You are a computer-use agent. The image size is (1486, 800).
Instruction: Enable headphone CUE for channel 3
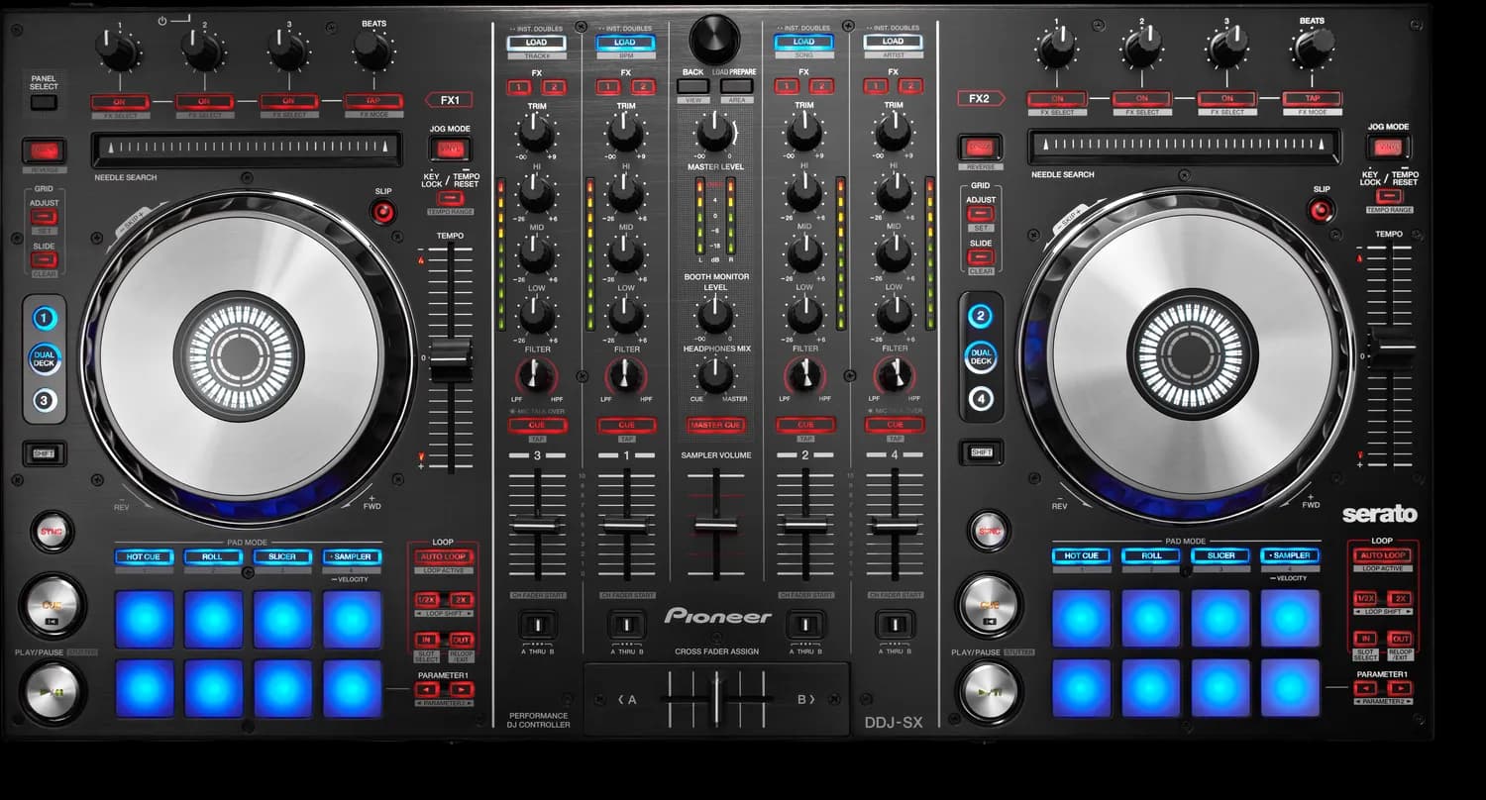[537, 425]
